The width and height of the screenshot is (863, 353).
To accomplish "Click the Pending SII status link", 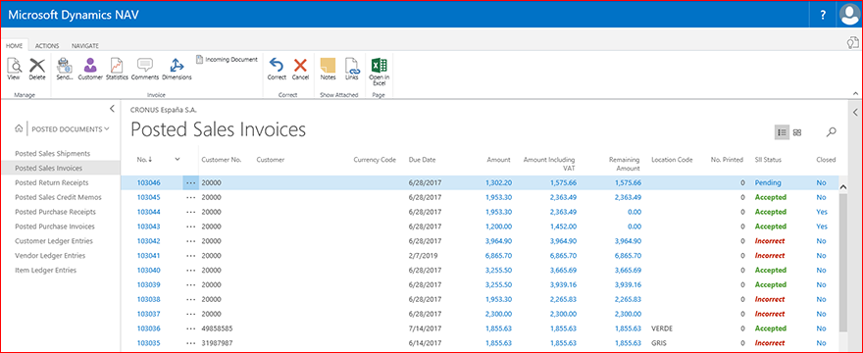I will pyautogui.click(x=768, y=182).
